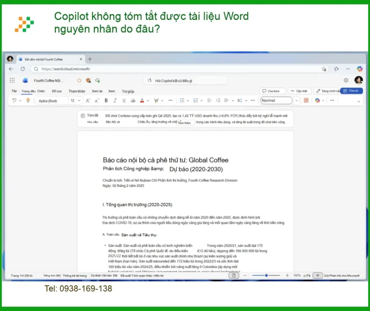
Task: Switch to the Chèn tab
Action: click(41, 91)
